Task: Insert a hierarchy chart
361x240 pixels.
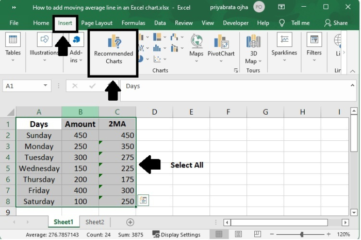Action: [159, 37]
